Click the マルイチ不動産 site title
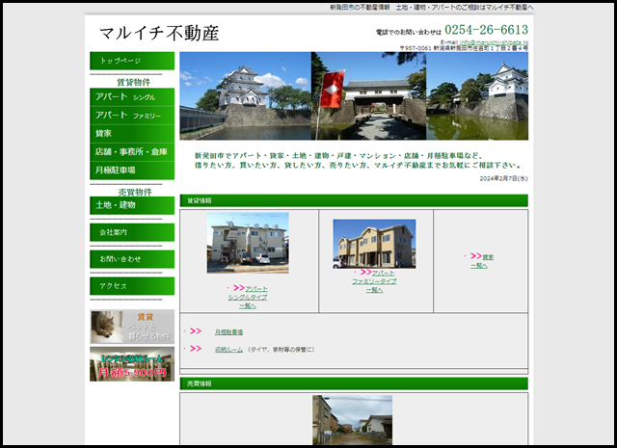 (159, 33)
